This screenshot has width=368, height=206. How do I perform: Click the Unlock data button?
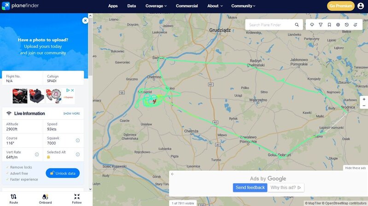[x=63, y=173]
